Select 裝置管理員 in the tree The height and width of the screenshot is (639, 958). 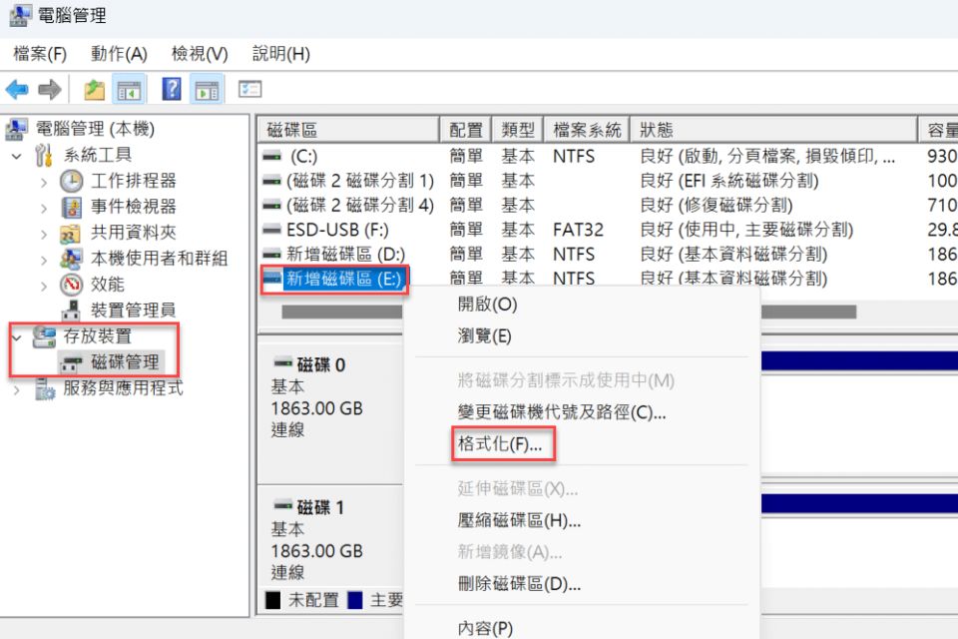click(133, 311)
